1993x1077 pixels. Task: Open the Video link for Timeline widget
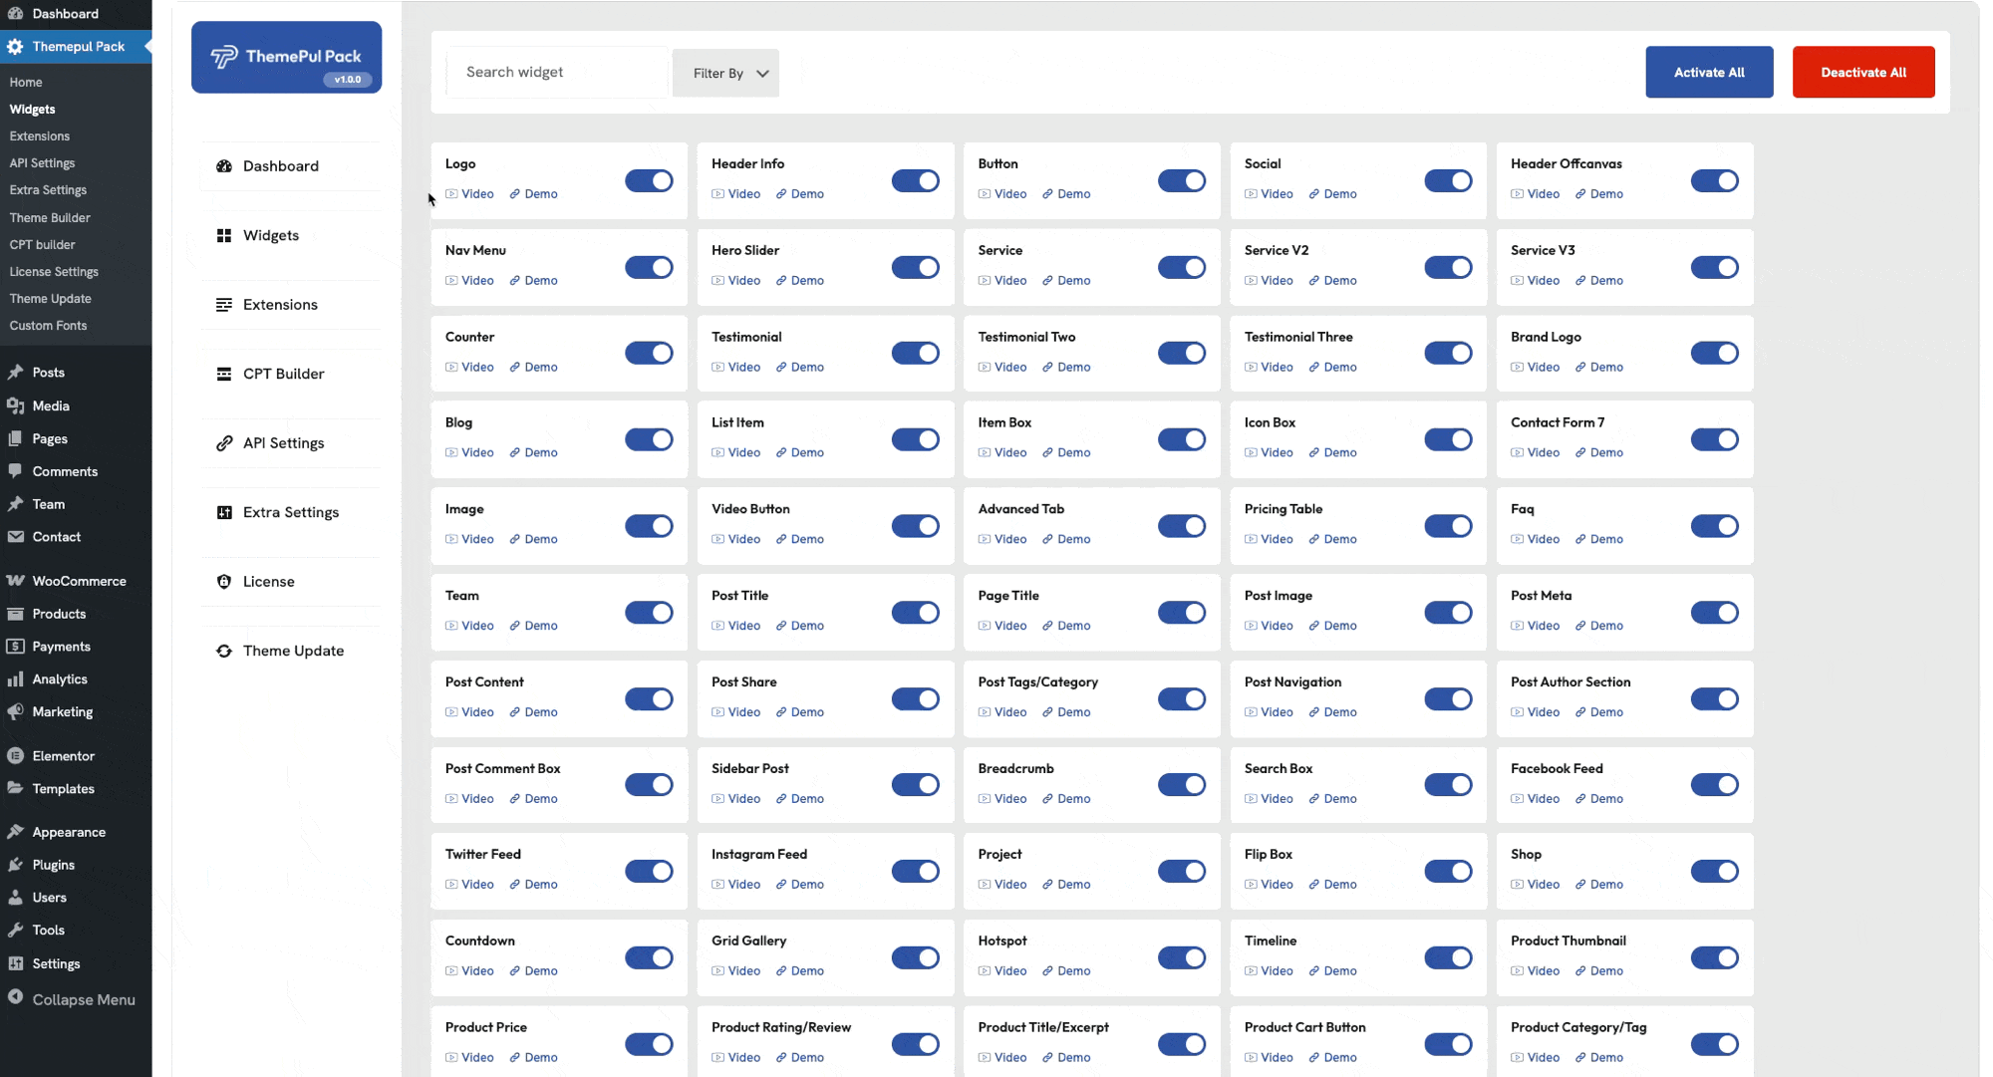tap(1269, 971)
